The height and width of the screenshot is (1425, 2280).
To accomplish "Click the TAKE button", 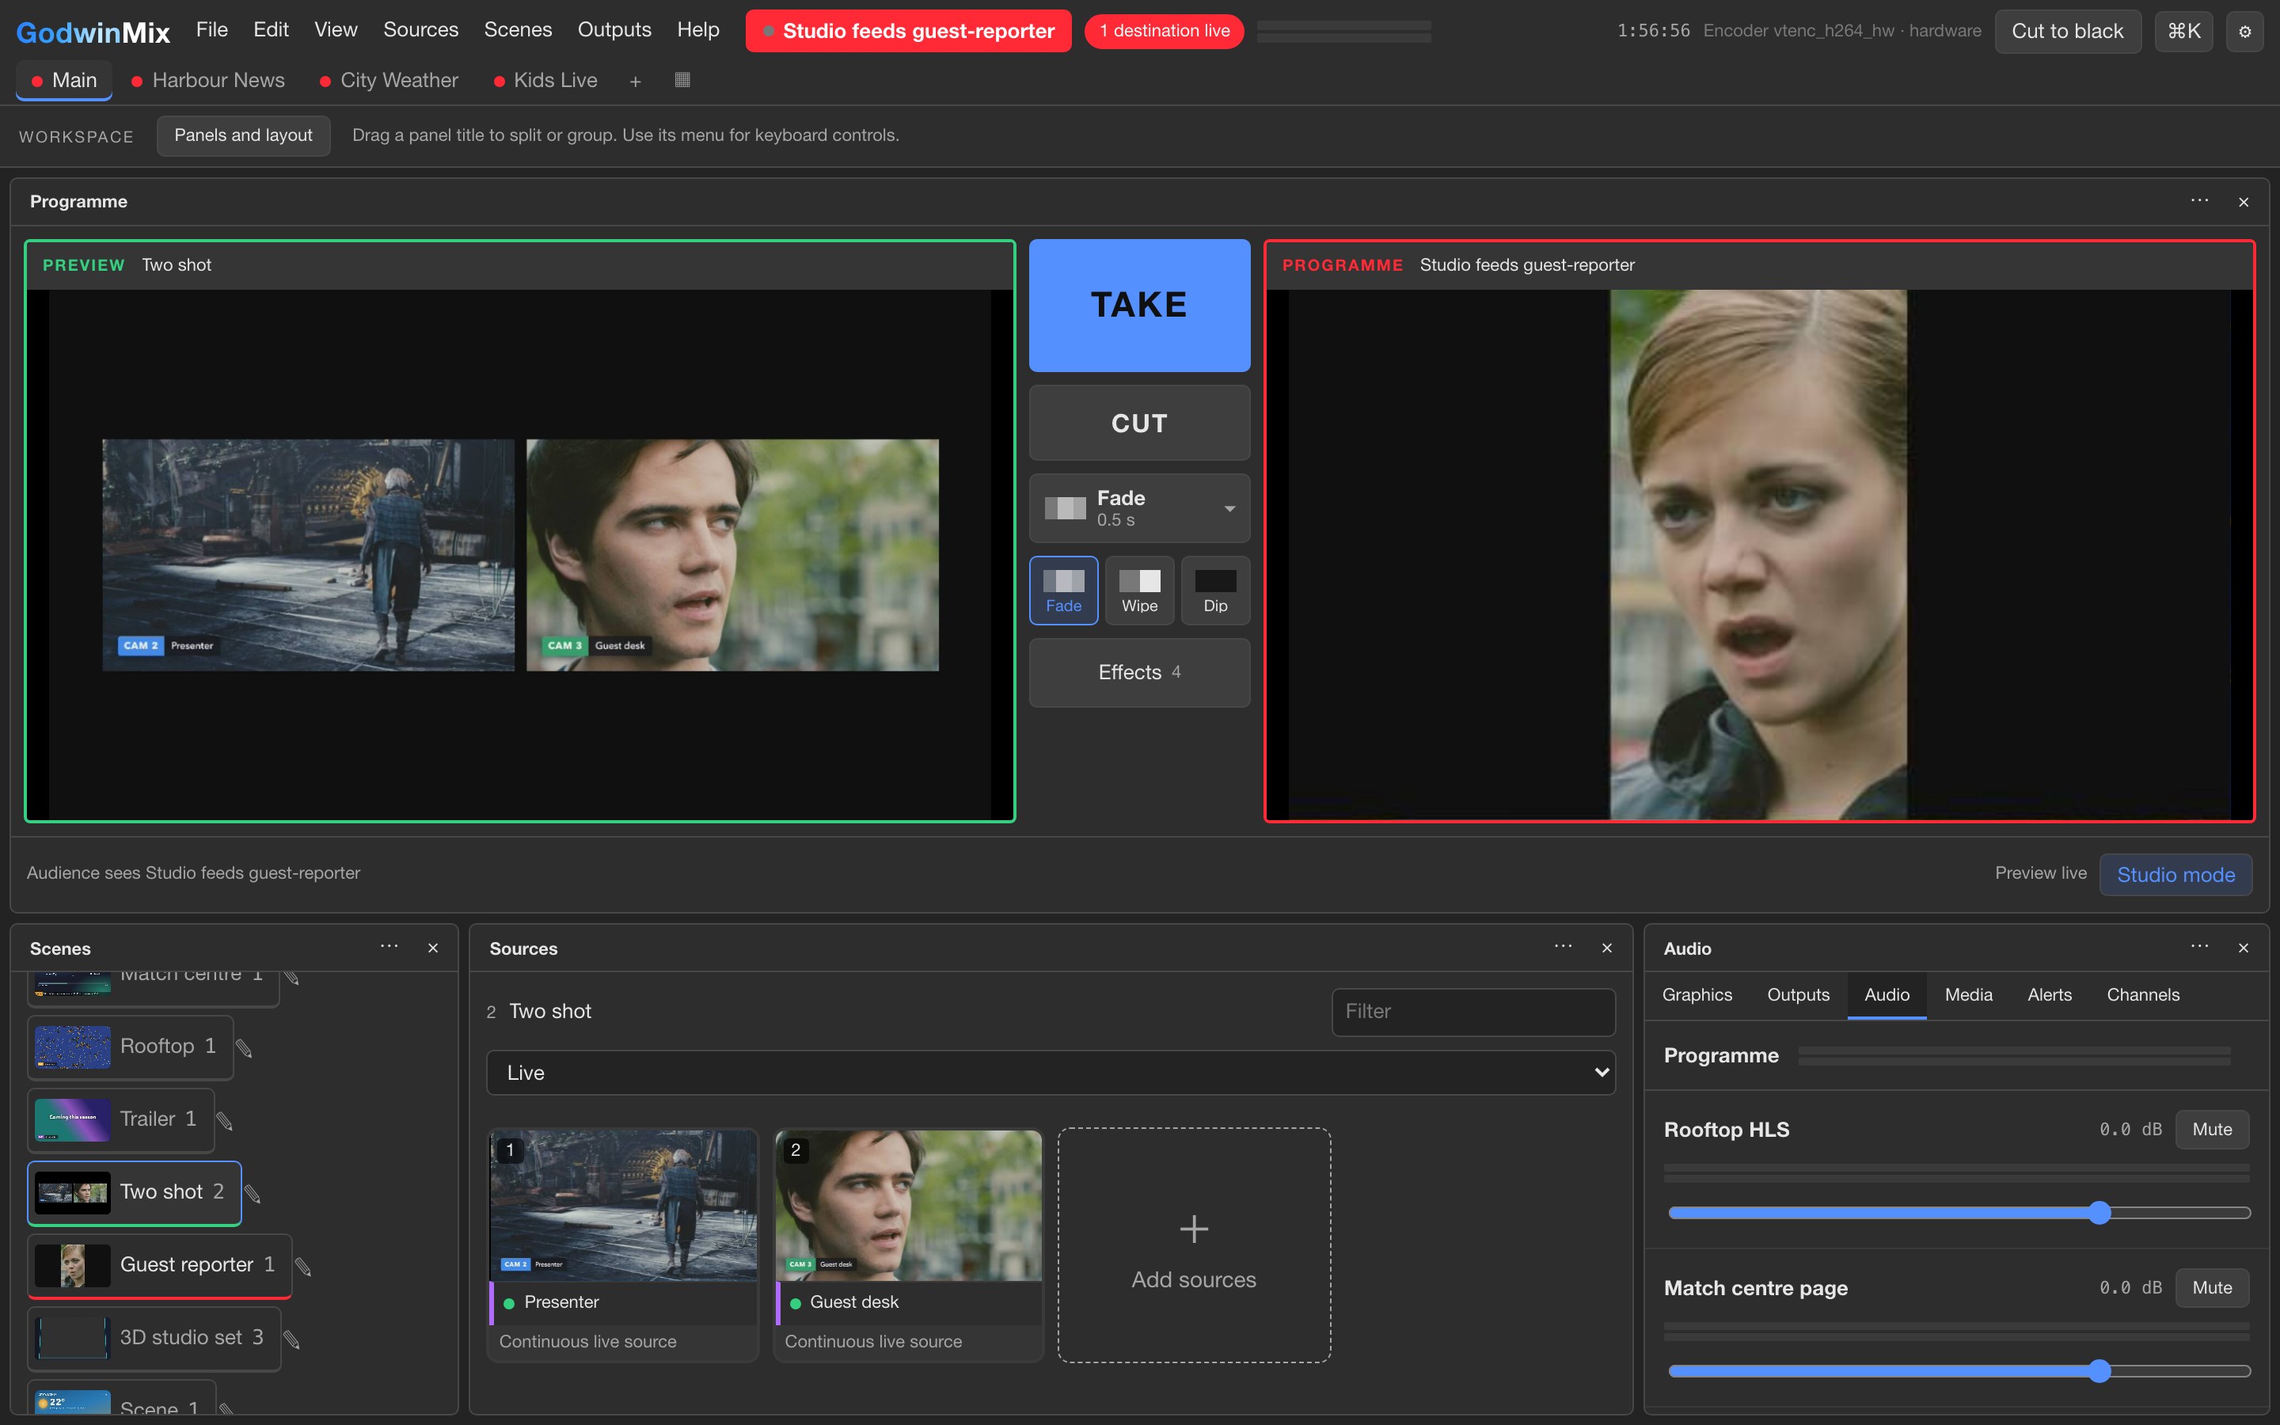I will (x=1139, y=306).
